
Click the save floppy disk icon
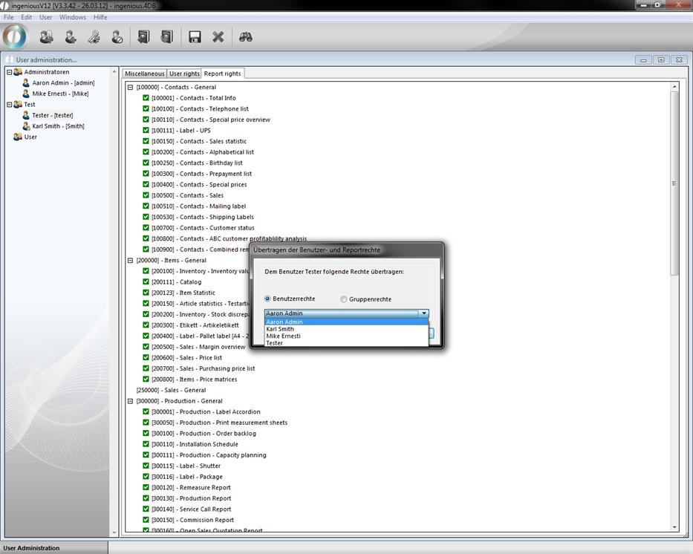pos(195,37)
